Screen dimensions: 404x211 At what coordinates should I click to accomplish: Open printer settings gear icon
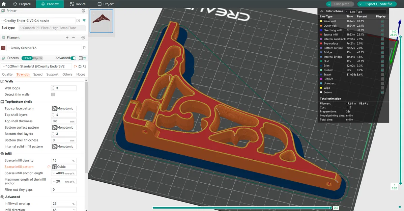83,11
